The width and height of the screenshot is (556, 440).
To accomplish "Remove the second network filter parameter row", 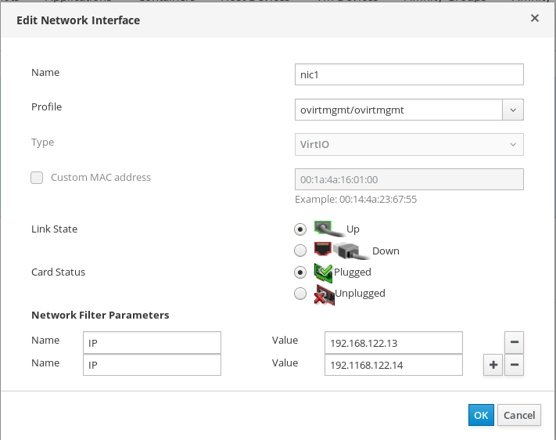I will [x=514, y=366].
